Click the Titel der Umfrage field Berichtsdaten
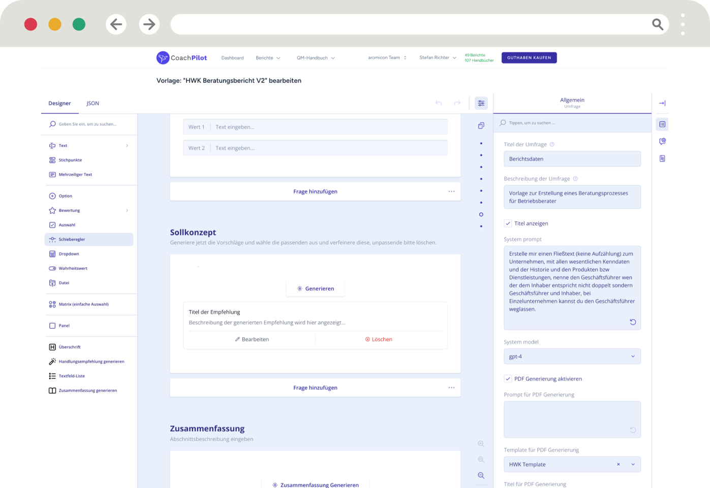 pyautogui.click(x=572, y=159)
